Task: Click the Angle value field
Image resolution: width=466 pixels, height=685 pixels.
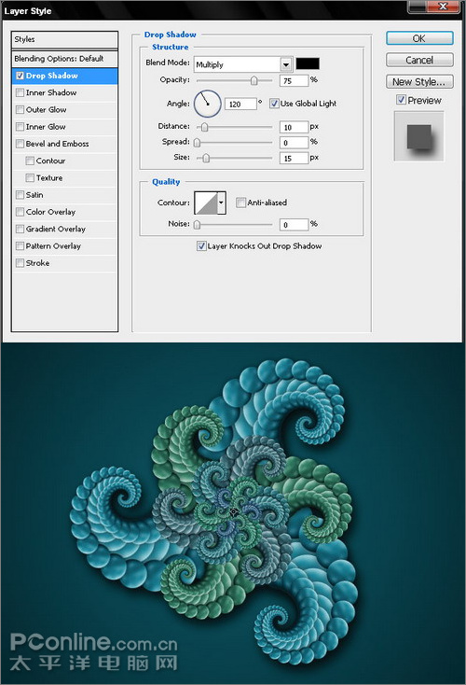Action: [x=240, y=104]
